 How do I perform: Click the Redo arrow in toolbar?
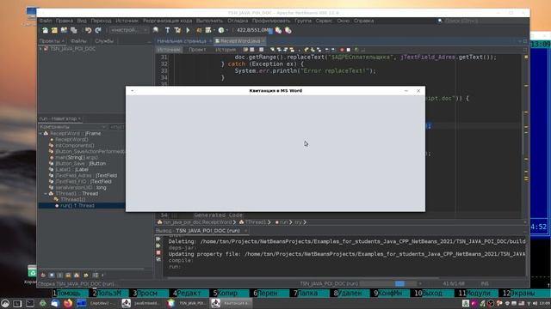(x=98, y=31)
